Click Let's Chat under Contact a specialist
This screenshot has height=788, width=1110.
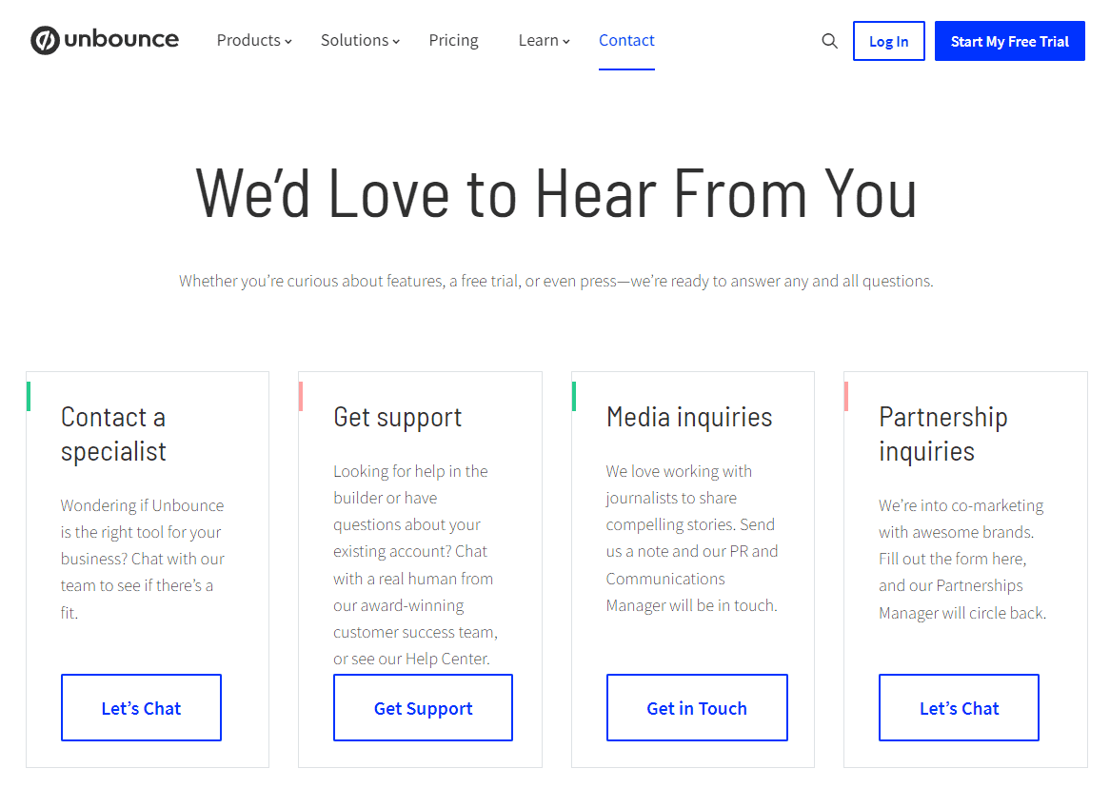[141, 708]
